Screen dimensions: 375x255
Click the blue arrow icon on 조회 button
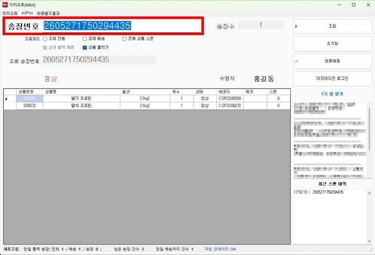296,26
